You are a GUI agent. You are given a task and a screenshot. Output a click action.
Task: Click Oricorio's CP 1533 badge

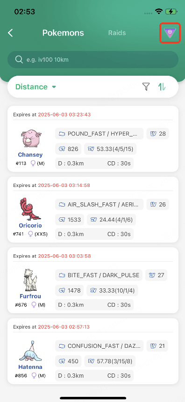(x=70, y=220)
